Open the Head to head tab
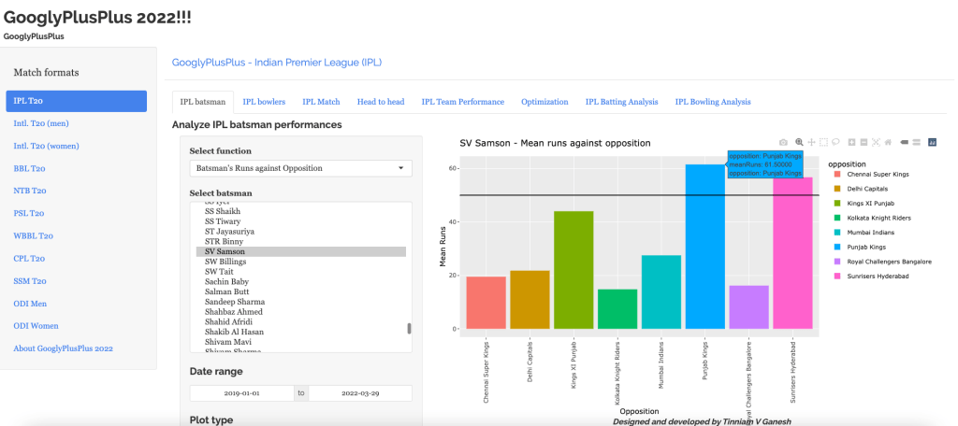Viewport: 958px width, 426px height. point(380,102)
